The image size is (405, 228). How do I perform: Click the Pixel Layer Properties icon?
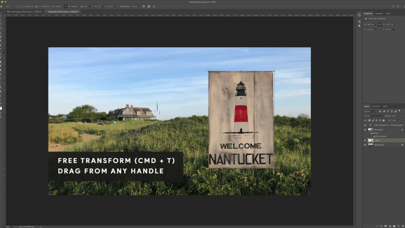366,19
